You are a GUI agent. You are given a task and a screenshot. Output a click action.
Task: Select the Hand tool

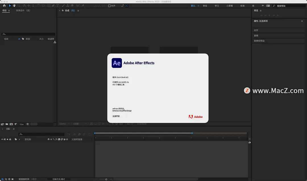point(14,6)
